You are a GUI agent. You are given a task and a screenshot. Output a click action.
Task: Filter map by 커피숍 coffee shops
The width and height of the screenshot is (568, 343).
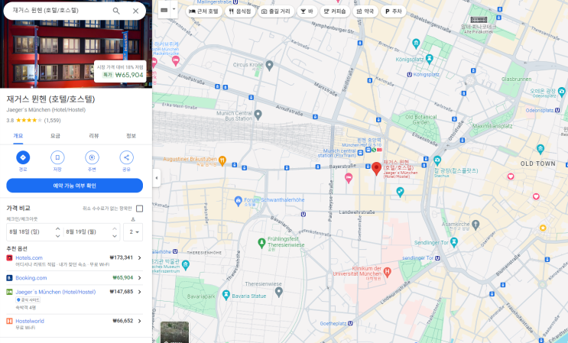(x=335, y=11)
